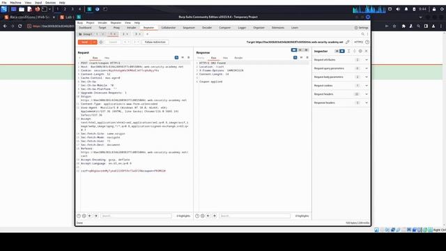Click the HTTP/2 protocol indicator
Screen dimensions: 446x251
click(358, 42)
